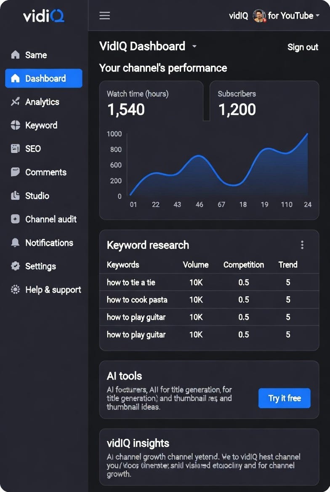Click the vidIQ logo

tap(44, 16)
